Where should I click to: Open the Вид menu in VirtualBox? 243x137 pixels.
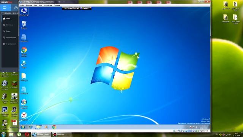35,5
